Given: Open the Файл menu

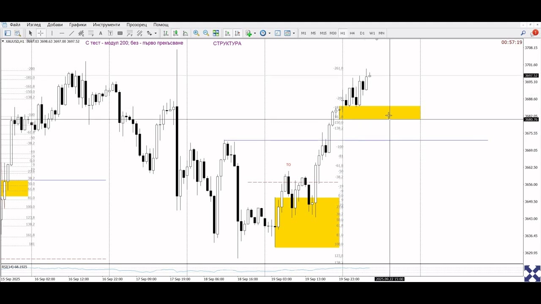Looking at the screenshot, I should [15, 24].
